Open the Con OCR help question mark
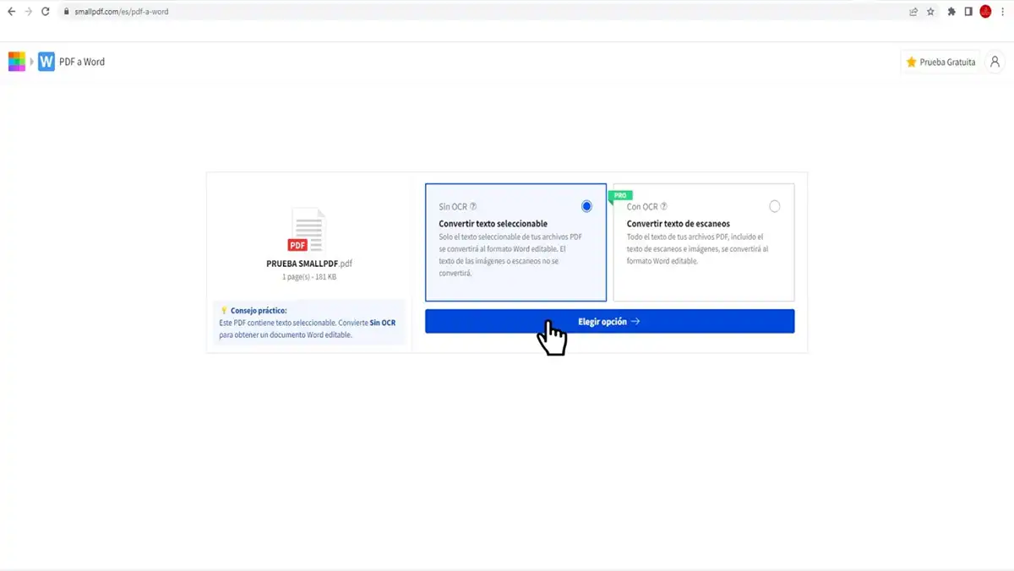 point(666,205)
